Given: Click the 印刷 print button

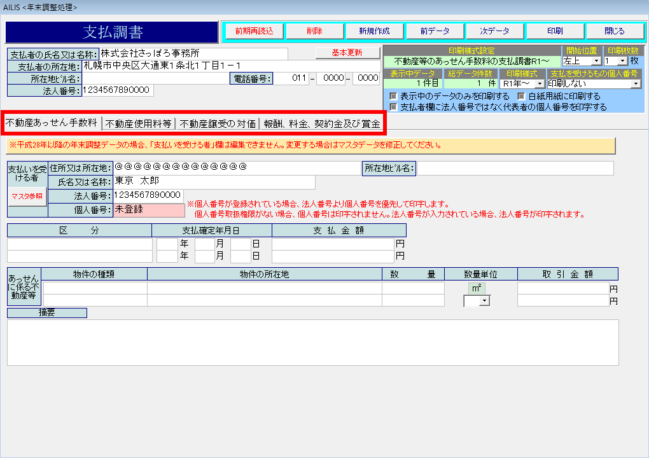Looking at the screenshot, I should pos(554,31).
